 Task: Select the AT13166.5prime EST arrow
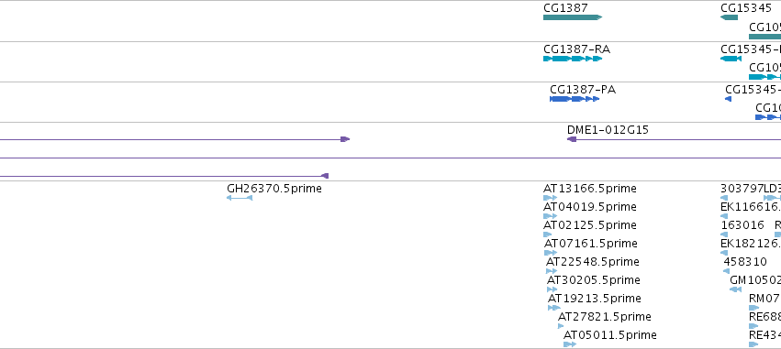(550, 198)
